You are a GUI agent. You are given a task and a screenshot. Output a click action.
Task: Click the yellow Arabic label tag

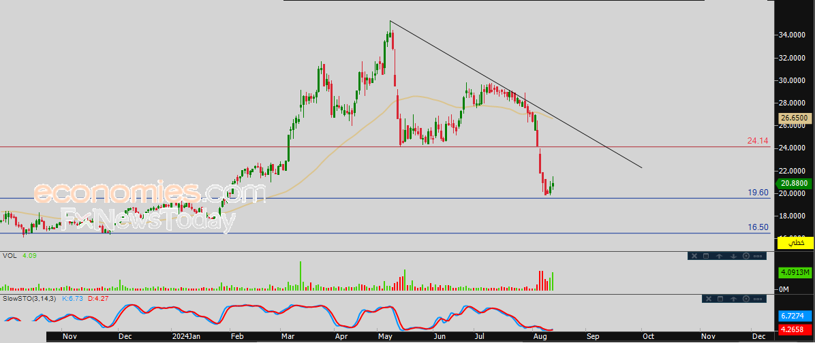point(794,242)
